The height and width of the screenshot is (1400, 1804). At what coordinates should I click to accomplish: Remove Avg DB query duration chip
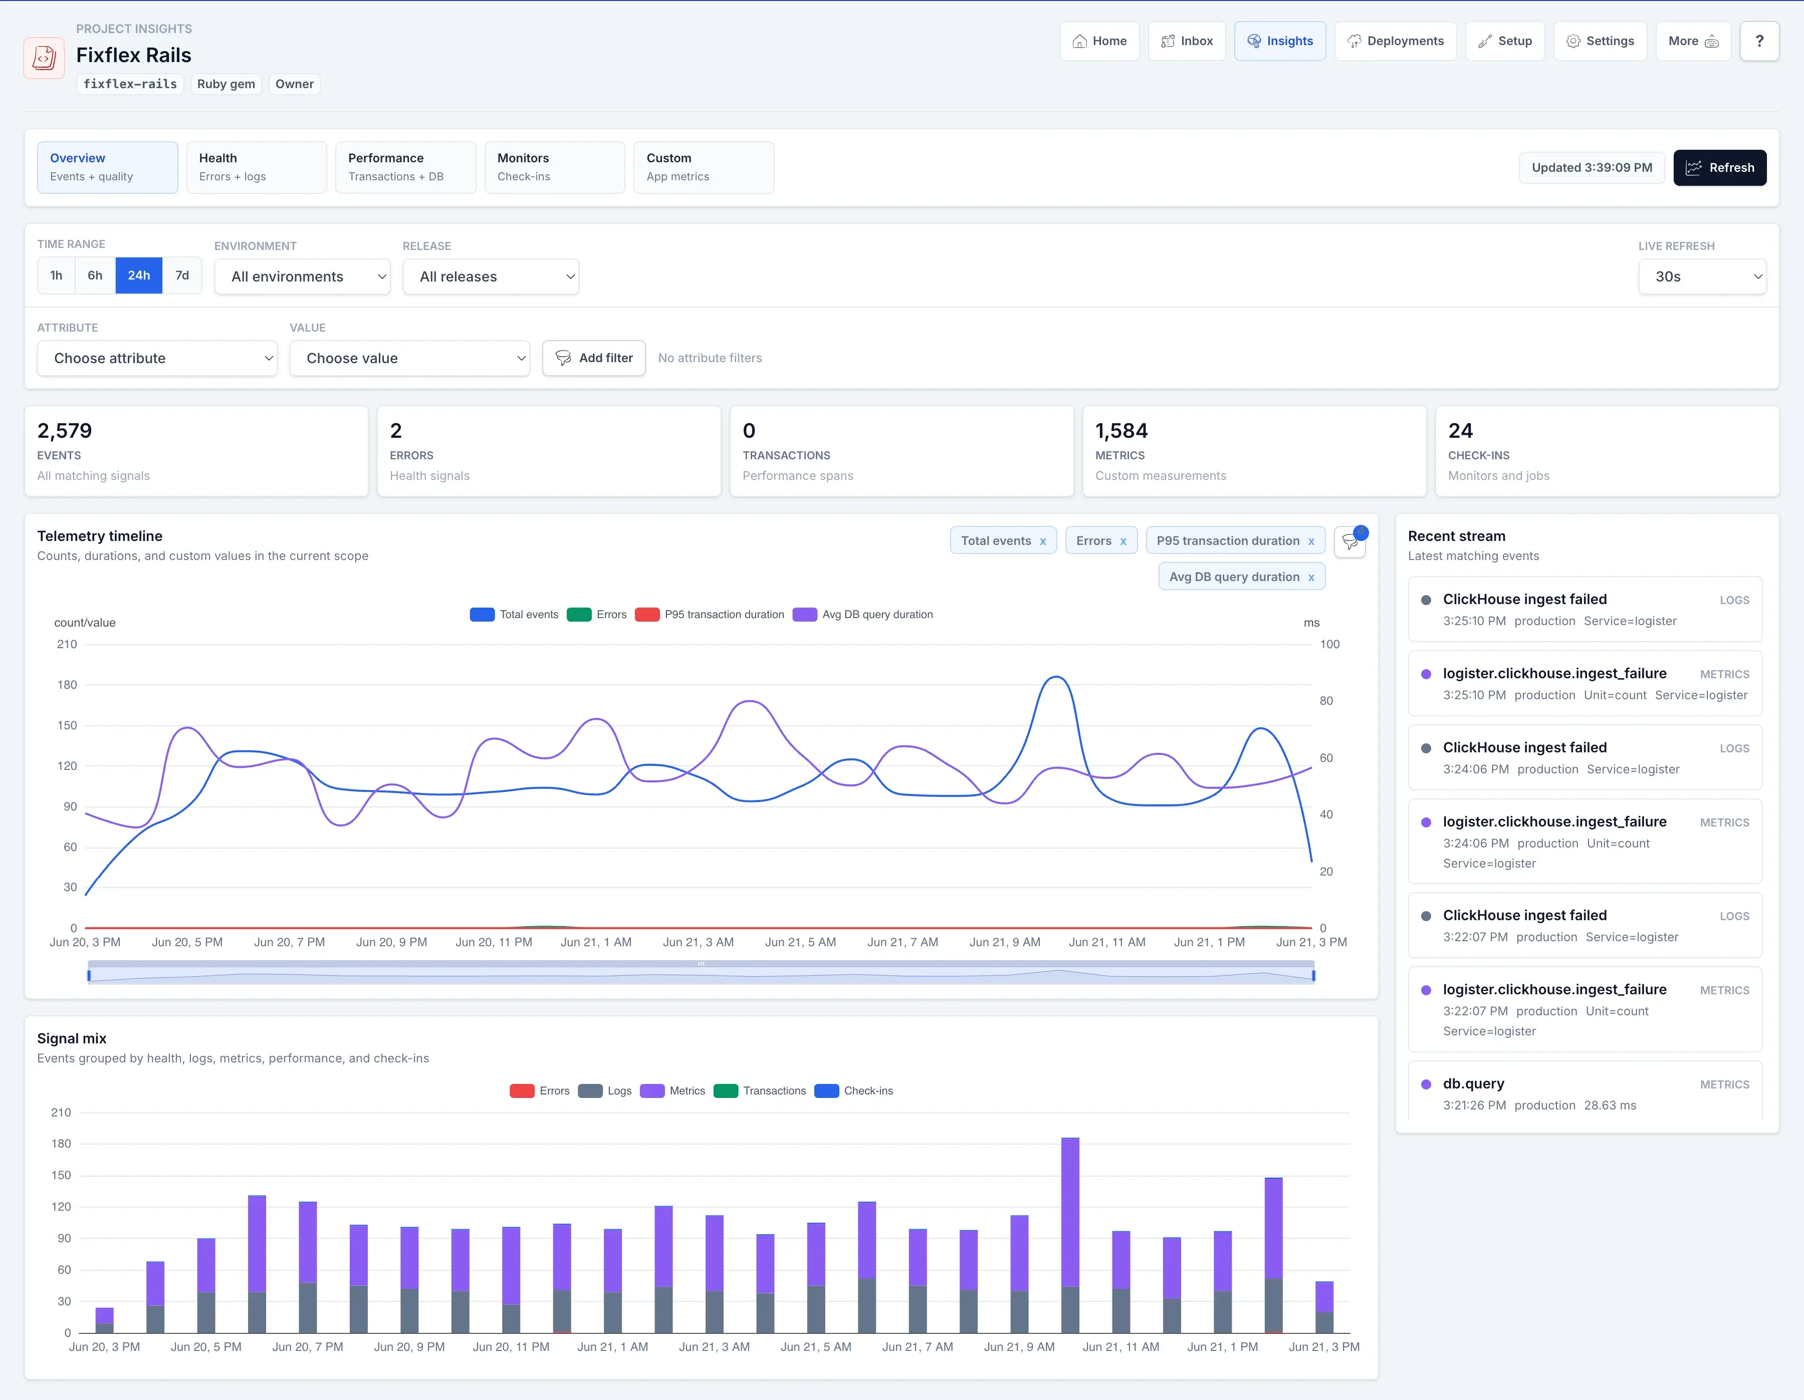pos(1310,578)
